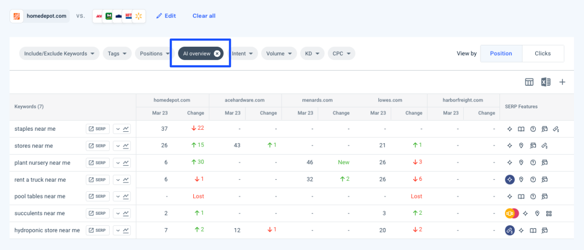Image resolution: width=584 pixels, height=250 pixels.
Task: Open the Volume filter dropdown
Action: (279, 53)
